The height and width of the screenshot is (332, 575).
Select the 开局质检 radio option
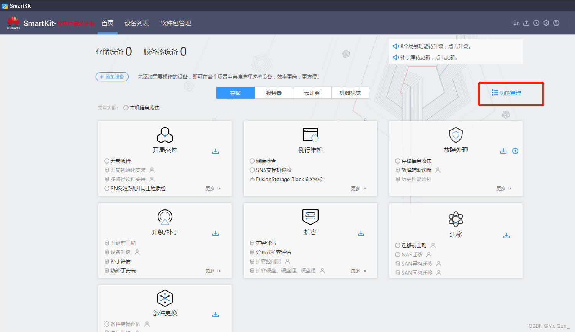point(106,161)
